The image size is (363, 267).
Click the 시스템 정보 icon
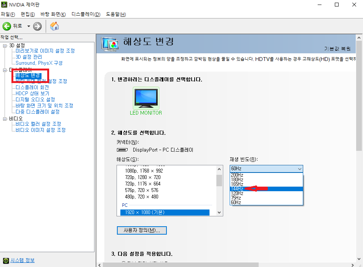(6, 261)
